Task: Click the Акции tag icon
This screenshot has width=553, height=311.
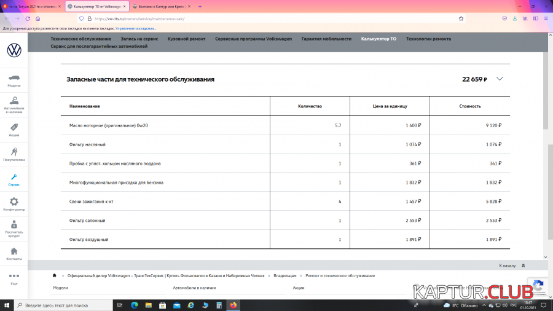Action: coord(14,127)
